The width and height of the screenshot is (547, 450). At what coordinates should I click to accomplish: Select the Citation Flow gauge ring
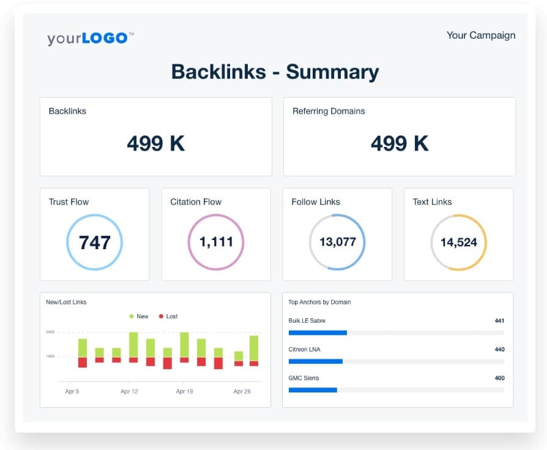click(216, 242)
